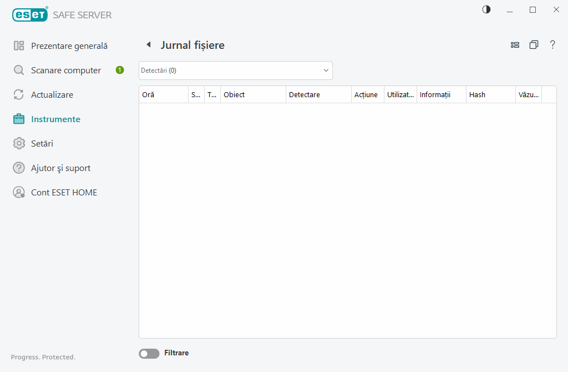
Task: Open the Detectări (0) log type dropdown
Action: [x=235, y=71]
